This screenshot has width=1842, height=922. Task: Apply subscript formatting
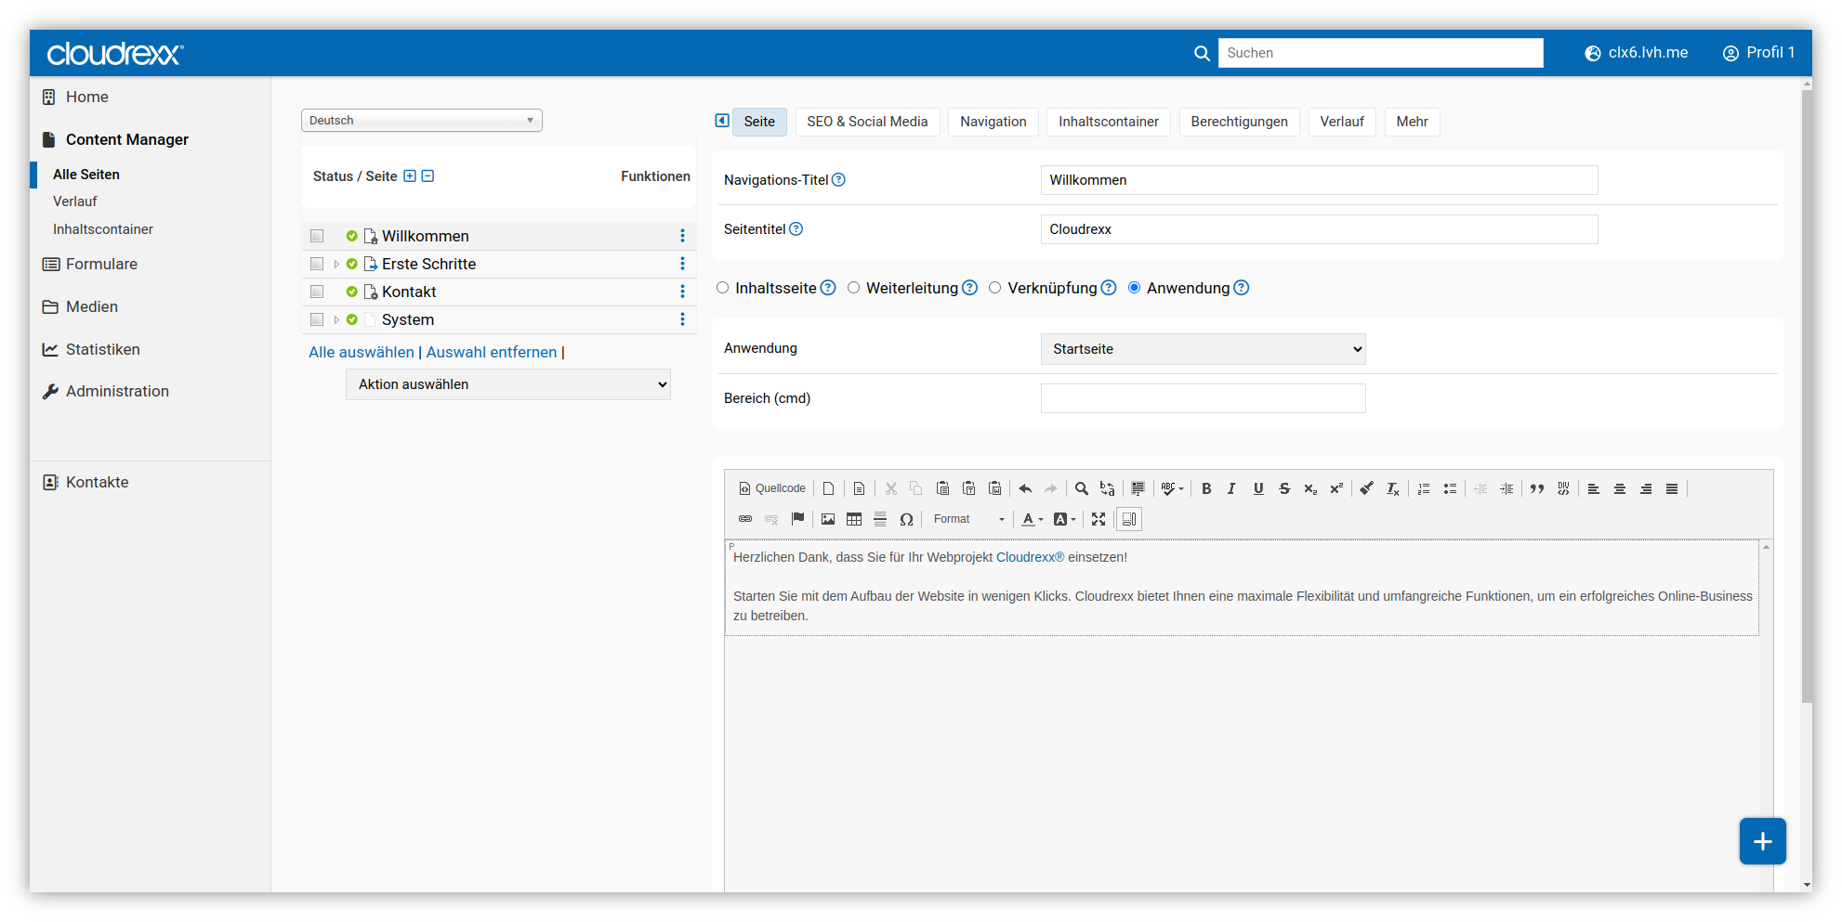pyautogui.click(x=1310, y=488)
